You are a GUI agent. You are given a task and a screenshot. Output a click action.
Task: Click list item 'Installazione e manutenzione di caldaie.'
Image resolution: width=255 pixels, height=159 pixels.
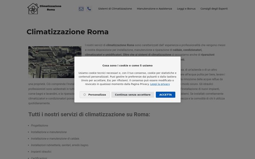tap(55, 139)
